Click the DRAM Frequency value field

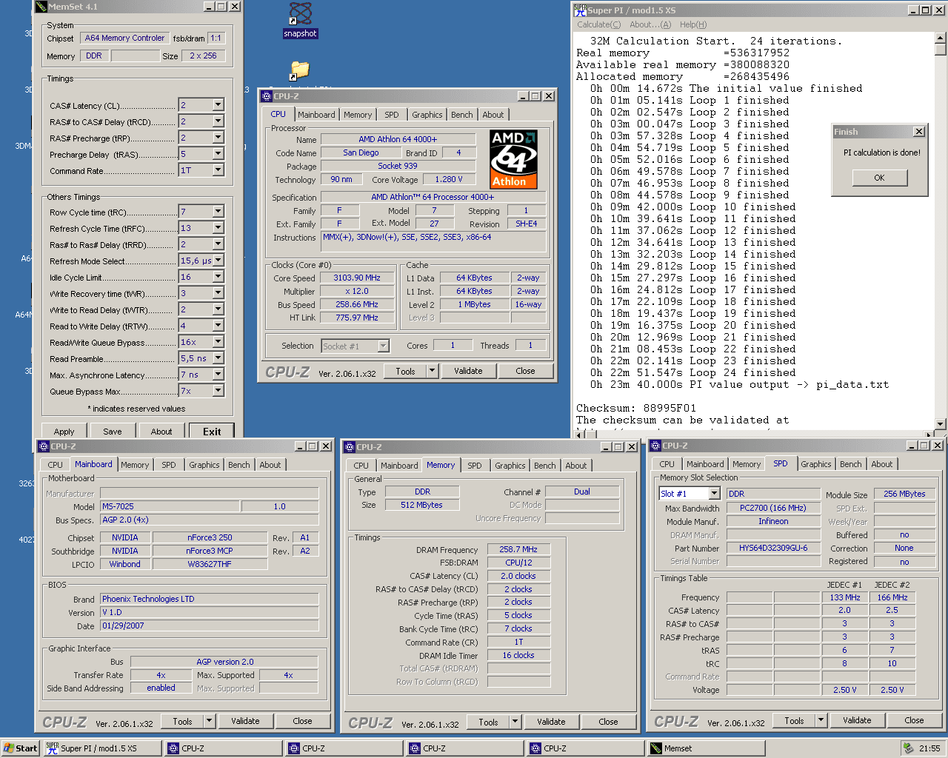coord(518,549)
